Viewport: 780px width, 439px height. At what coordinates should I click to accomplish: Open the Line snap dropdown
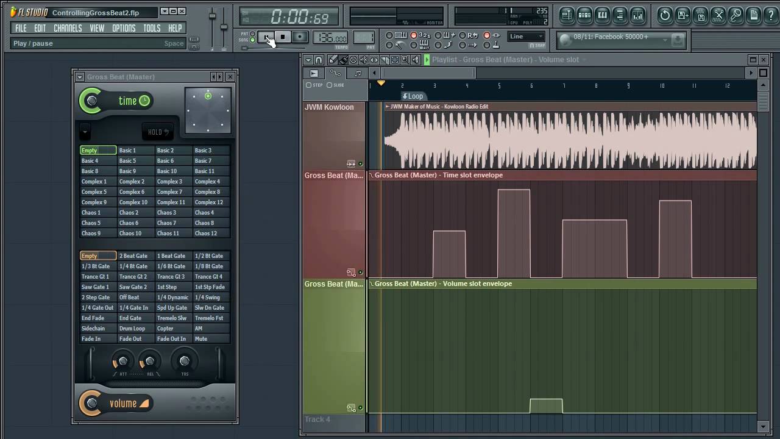coord(526,37)
